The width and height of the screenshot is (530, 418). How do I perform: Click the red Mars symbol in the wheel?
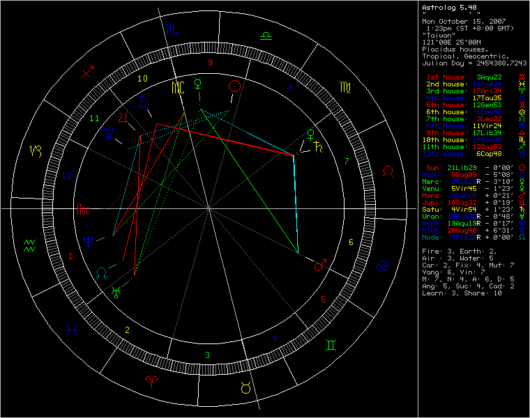pos(320,265)
